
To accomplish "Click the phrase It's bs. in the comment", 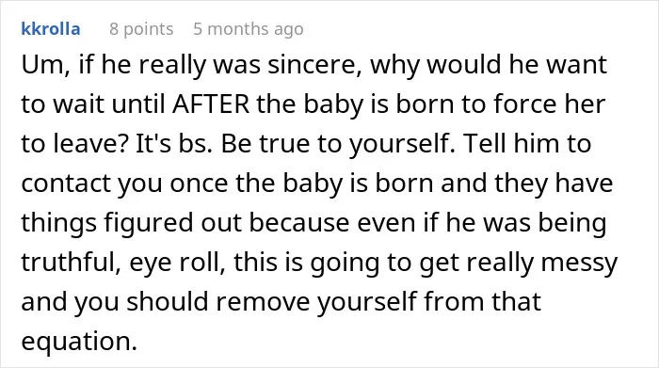I will click(174, 143).
